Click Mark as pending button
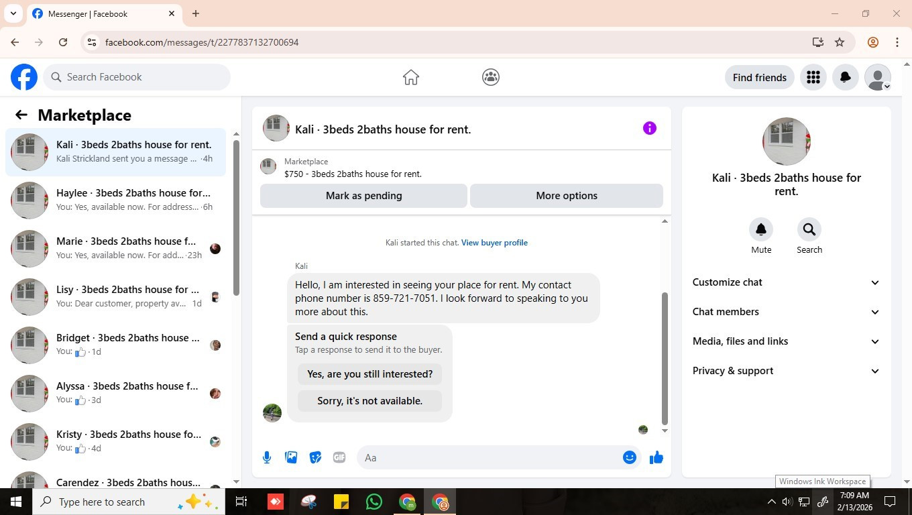 [363, 196]
